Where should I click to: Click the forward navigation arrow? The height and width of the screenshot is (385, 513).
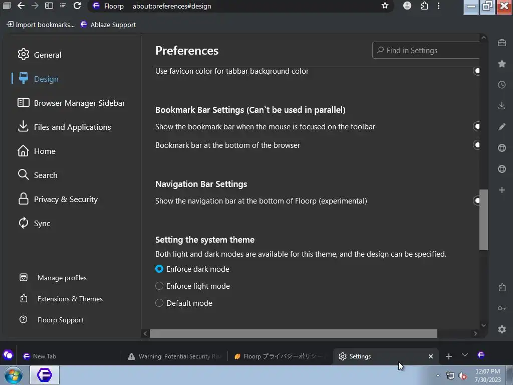35,6
